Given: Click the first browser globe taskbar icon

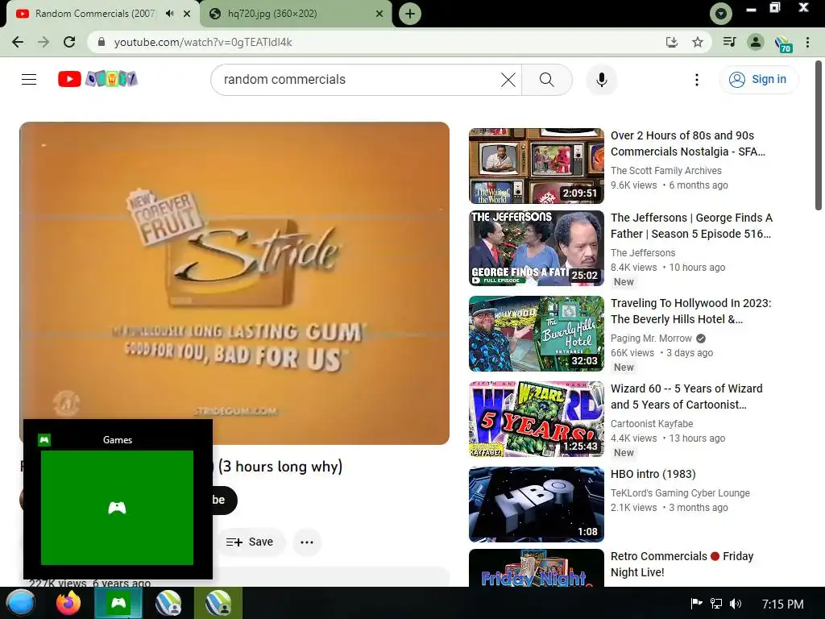Looking at the screenshot, I should [168, 603].
